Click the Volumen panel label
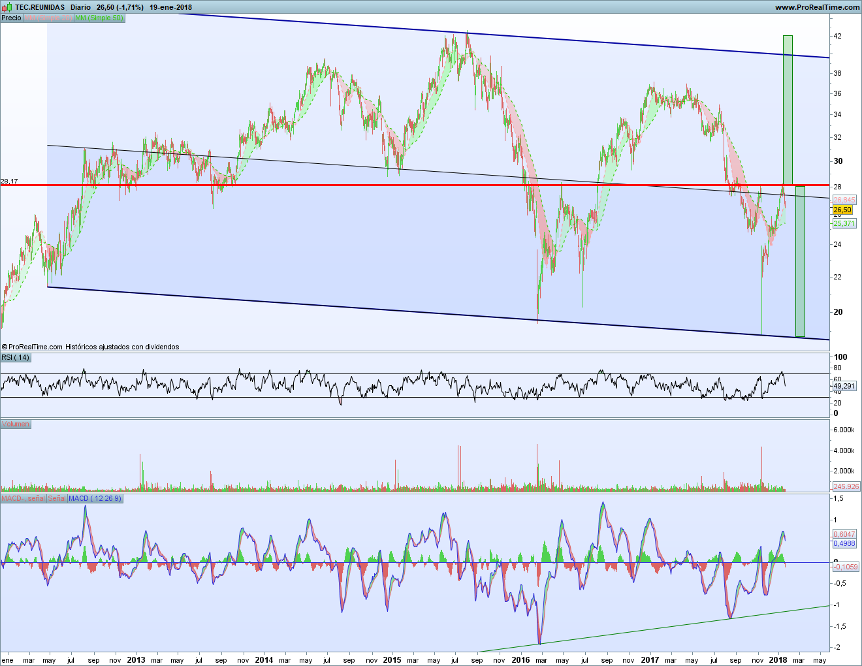The image size is (862, 666). point(16,424)
